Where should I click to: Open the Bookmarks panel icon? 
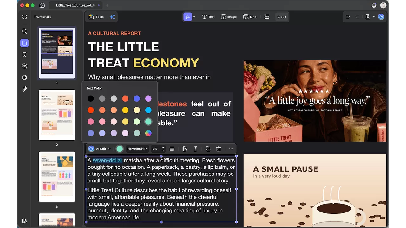24,54
